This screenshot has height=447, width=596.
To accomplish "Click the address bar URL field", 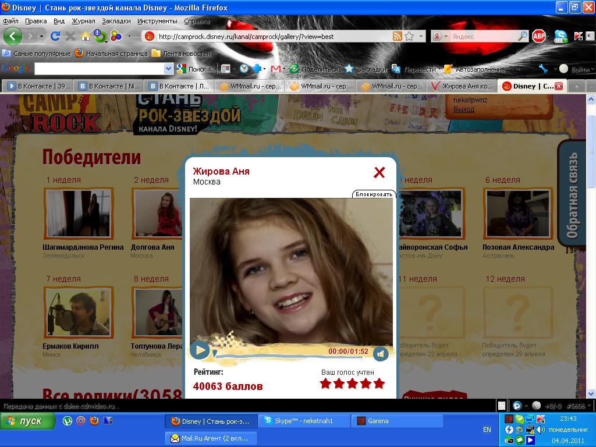I will [x=274, y=36].
